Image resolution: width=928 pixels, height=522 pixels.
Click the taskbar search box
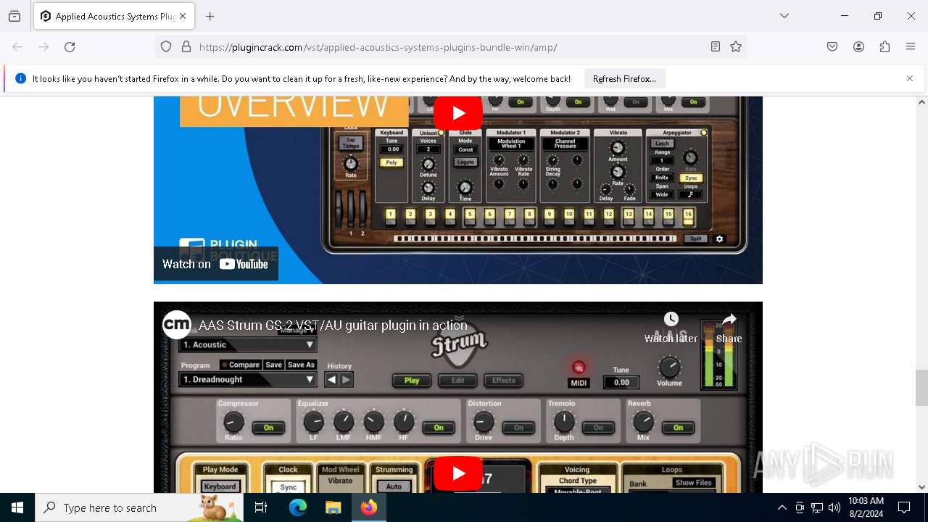tap(139, 507)
